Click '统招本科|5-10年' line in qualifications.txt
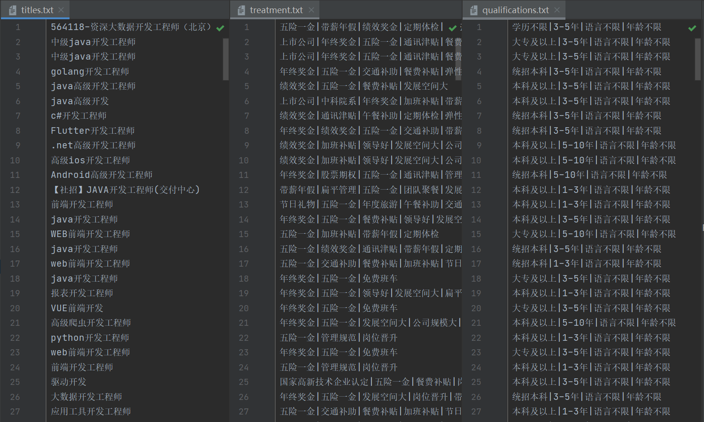The image size is (704, 422). (x=589, y=175)
